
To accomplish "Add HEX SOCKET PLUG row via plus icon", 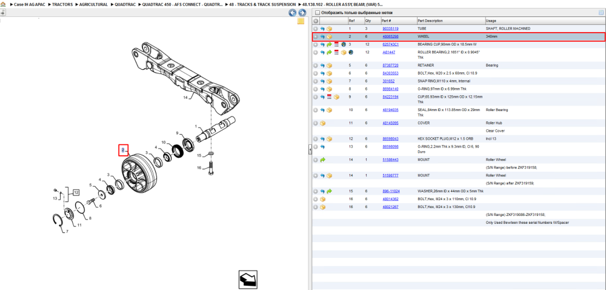I will pyautogui.click(x=316, y=139).
